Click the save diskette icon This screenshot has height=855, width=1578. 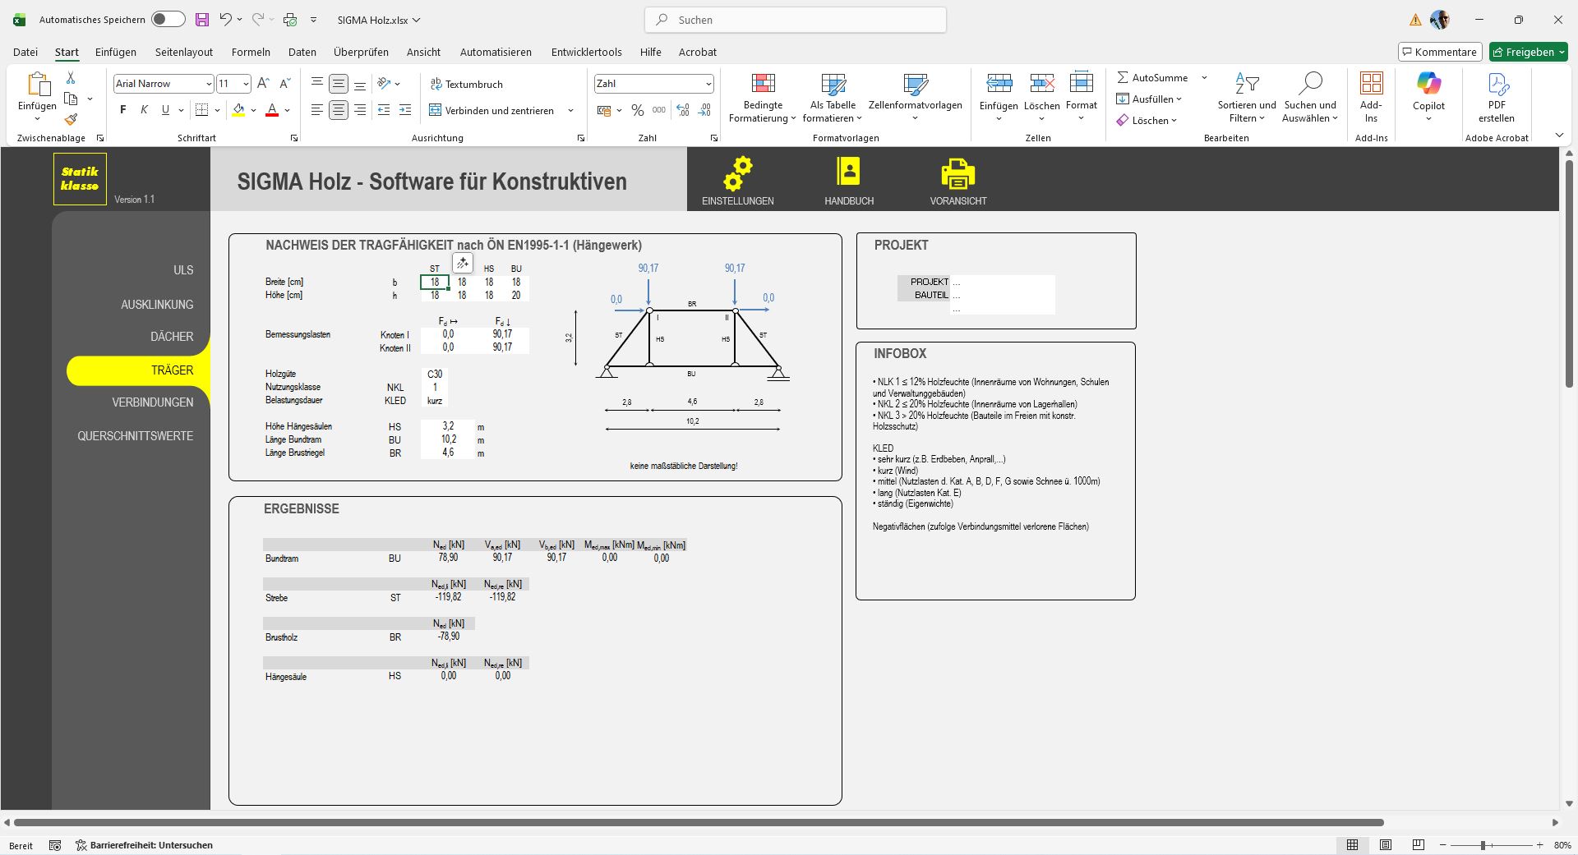pos(202,20)
